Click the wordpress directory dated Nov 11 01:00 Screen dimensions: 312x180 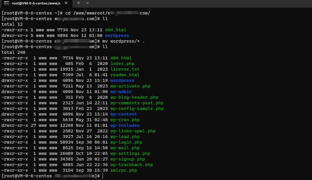click(x=117, y=36)
